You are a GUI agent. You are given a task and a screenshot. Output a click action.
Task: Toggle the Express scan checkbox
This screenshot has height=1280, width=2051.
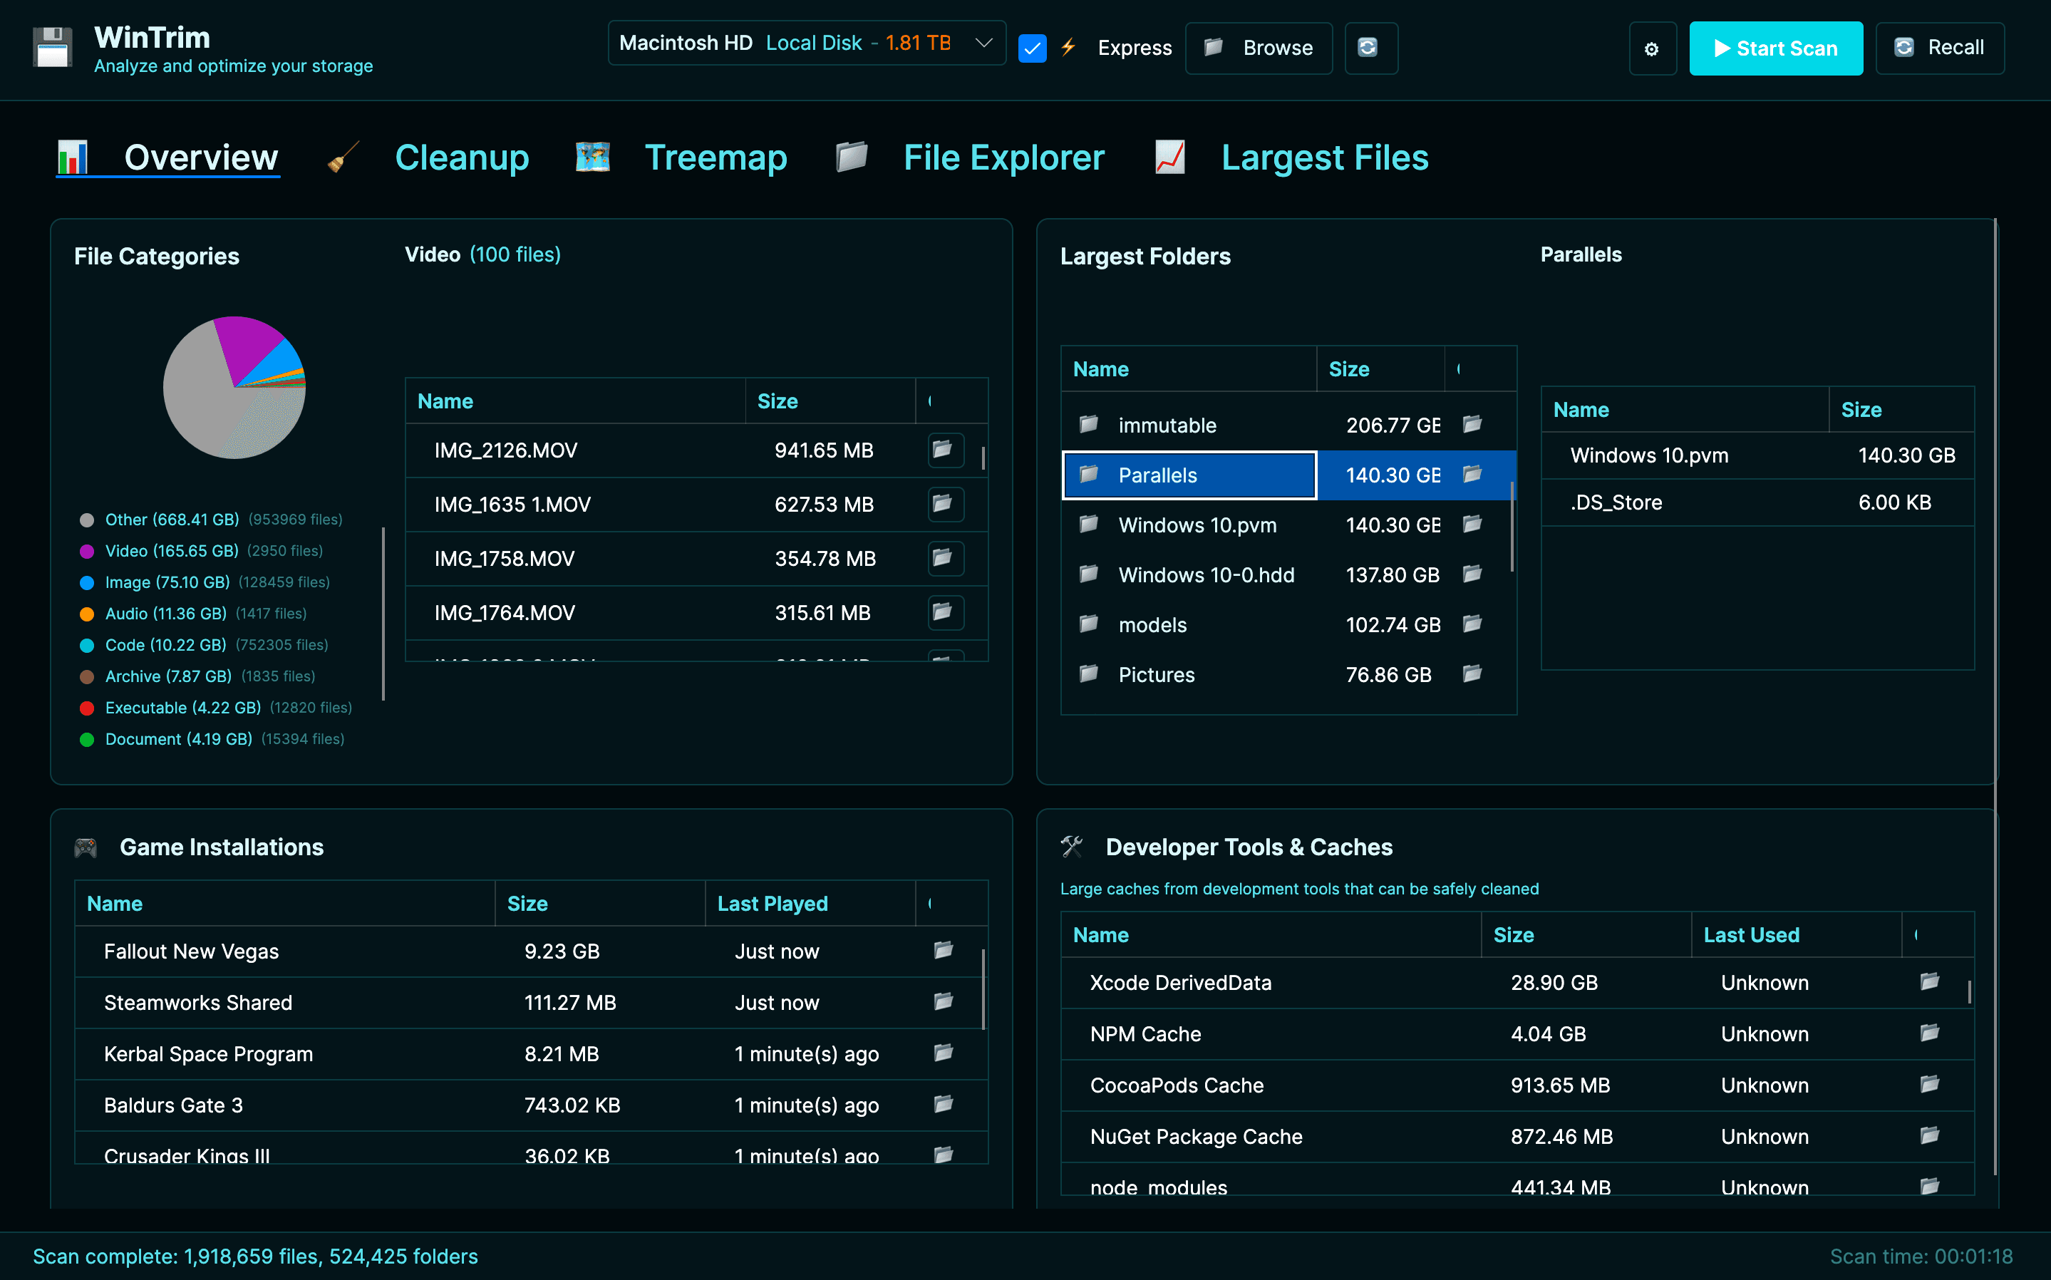tap(1032, 48)
